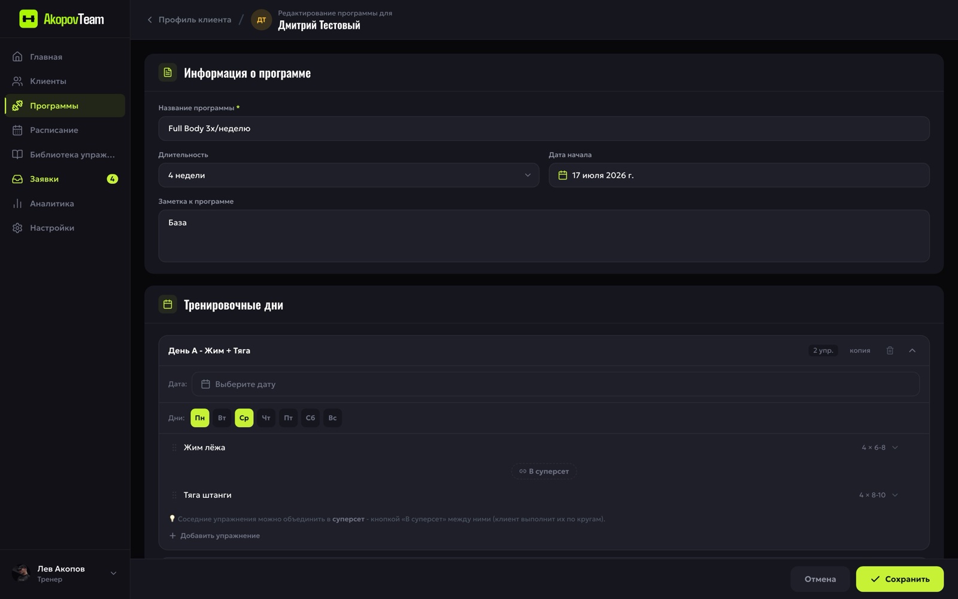This screenshot has height=599, width=958.
Task: Click the Расписание calendar icon
Action: coord(17,130)
